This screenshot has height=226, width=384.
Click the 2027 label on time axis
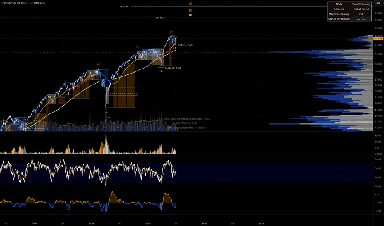(x=204, y=224)
